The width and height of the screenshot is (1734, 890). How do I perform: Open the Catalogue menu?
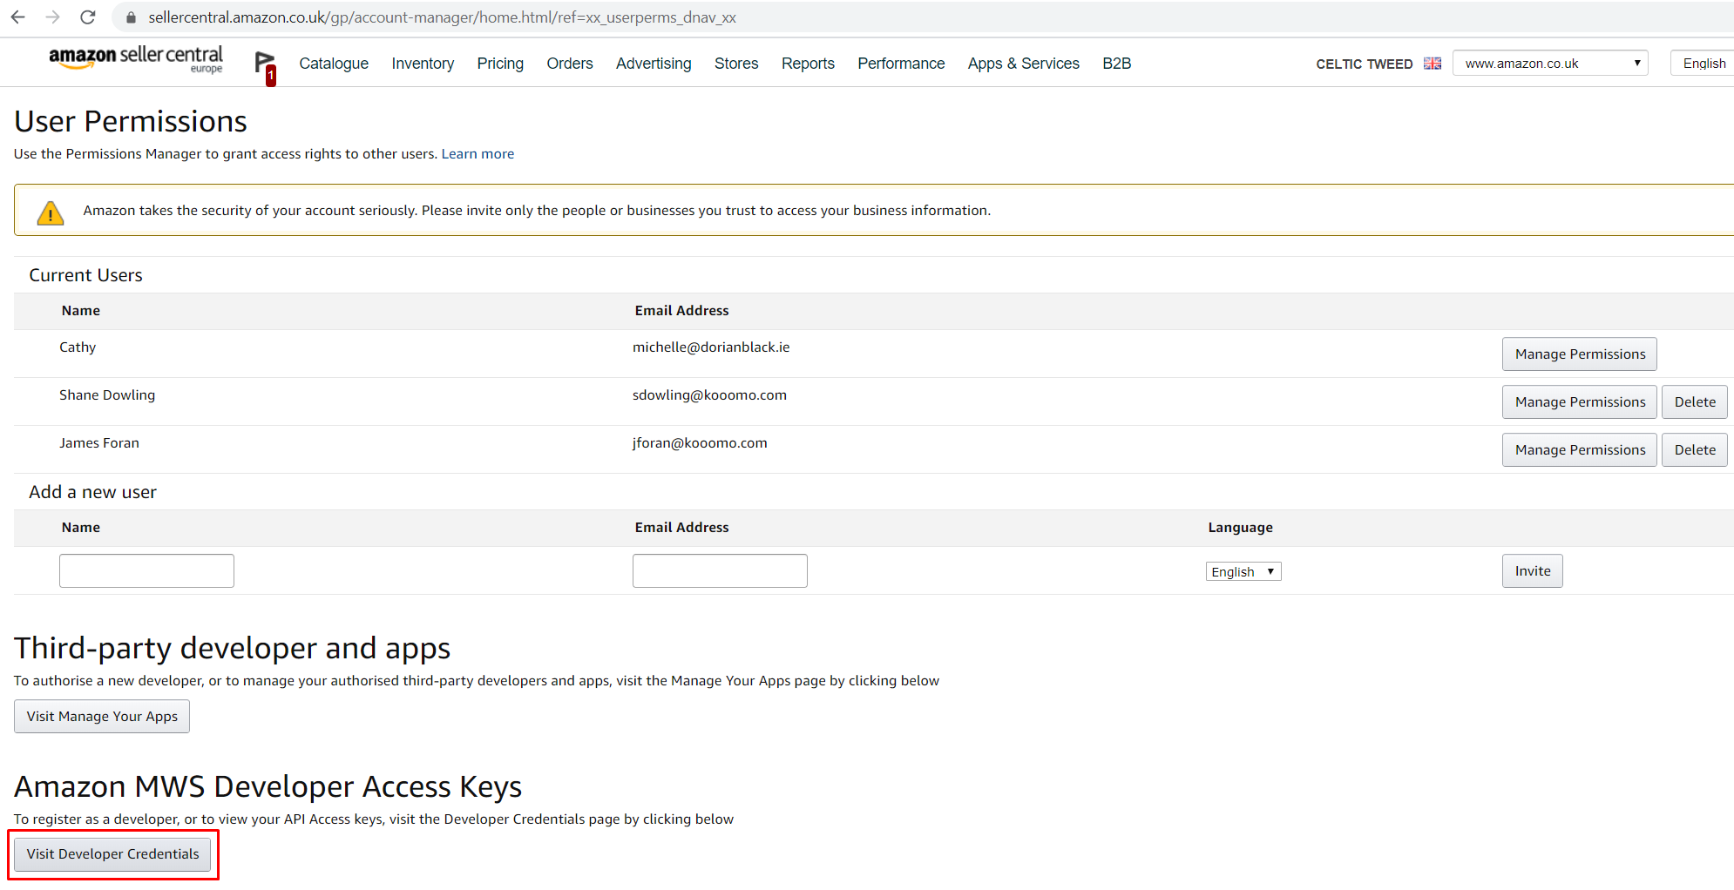click(x=334, y=64)
